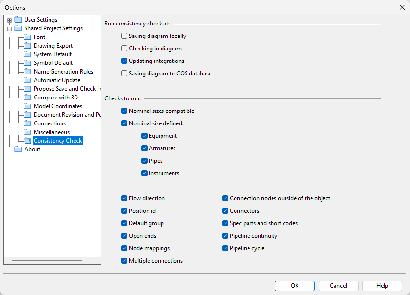Screen dimensions: 410x295
Task: Select System Default tree entry
Action: point(52,54)
